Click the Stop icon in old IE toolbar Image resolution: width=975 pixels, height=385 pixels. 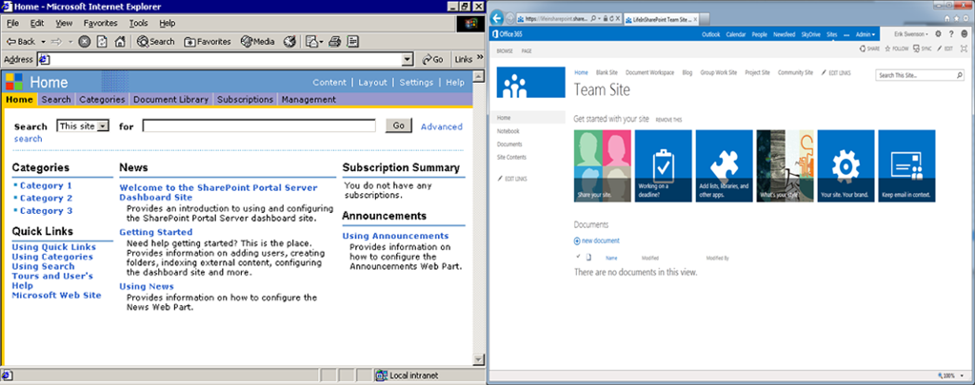(85, 42)
